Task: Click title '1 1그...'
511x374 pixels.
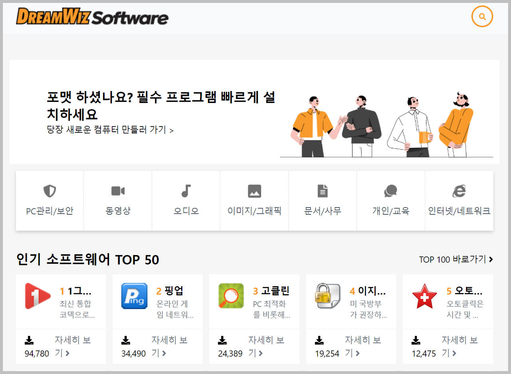Action: click(76, 291)
